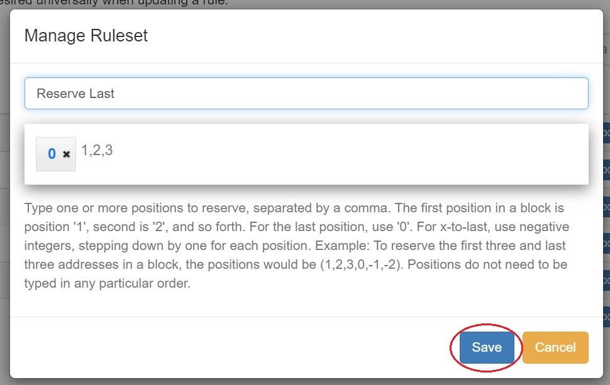Click the positions field showing "1,2,3"

(97, 150)
